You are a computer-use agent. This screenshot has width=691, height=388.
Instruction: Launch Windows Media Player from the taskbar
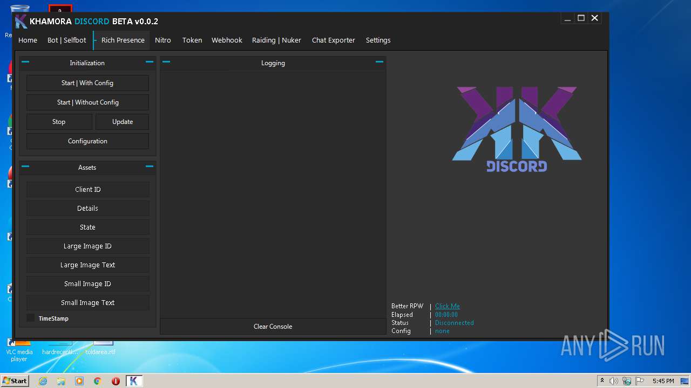point(79,381)
